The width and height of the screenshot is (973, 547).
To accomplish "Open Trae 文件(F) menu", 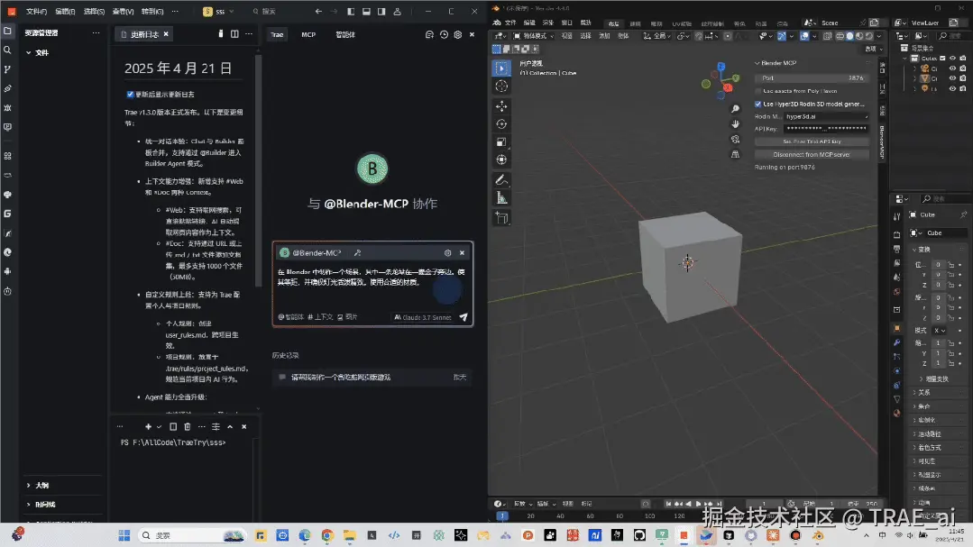I will 36,11.
